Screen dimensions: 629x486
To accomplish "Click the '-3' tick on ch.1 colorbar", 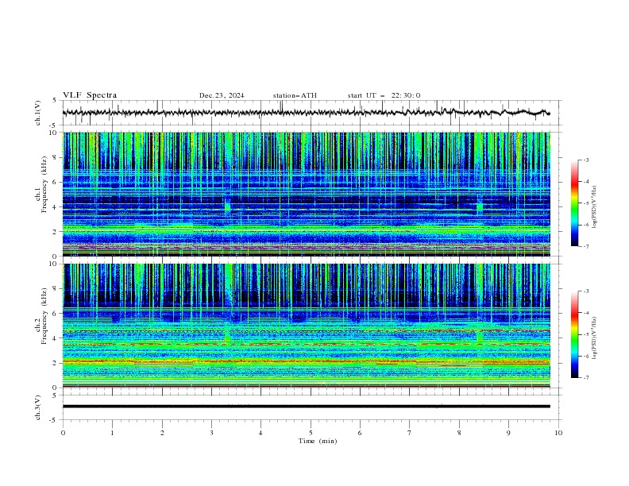I will (x=585, y=160).
